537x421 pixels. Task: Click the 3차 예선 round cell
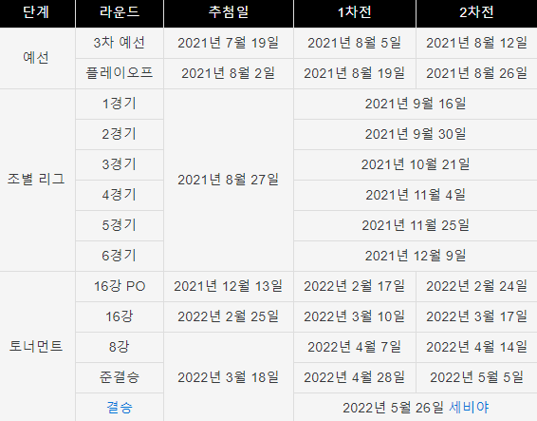click(x=120, y=43)
